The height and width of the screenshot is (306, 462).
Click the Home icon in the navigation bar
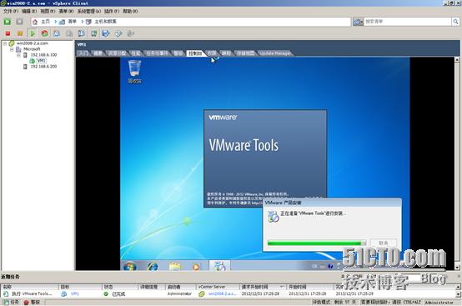point(35,22)
